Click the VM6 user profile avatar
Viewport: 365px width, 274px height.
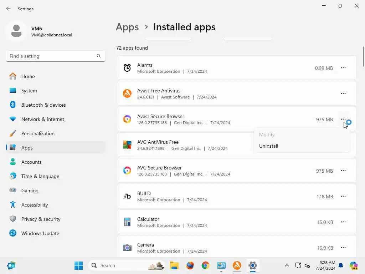(16, 31)
